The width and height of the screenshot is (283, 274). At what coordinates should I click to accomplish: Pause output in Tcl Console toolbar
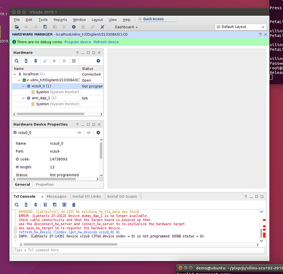coord(45,205)
